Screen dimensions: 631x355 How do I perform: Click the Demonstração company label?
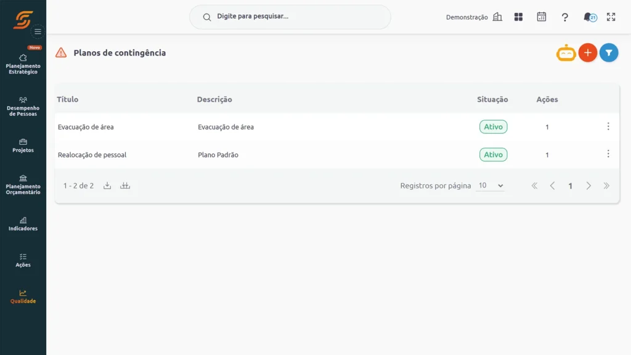coord(467,17)
